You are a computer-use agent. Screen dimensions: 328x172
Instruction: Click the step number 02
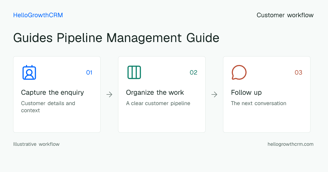(194, 72)
